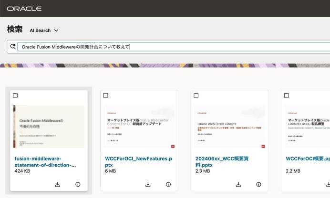The image size is (330, 198).
Task: Click the 検索 page heading
Action: click(15, 29)
